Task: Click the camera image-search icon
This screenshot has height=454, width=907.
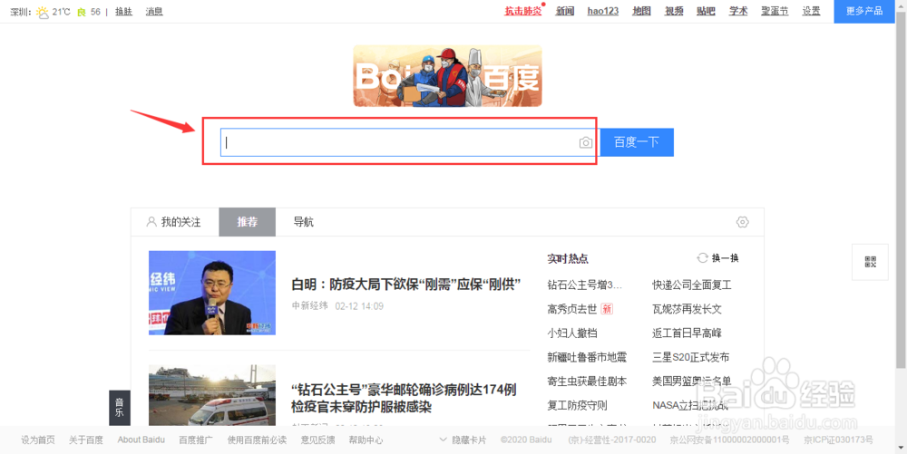Action: click(x=586, y=142)
